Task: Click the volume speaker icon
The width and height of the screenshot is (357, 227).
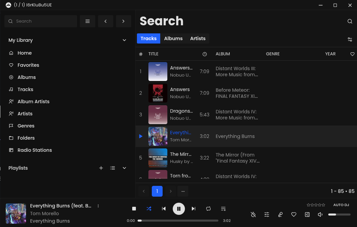Action: coord(320,214)
